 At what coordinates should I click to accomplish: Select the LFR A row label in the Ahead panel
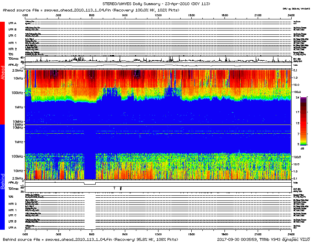click(13, 23)
